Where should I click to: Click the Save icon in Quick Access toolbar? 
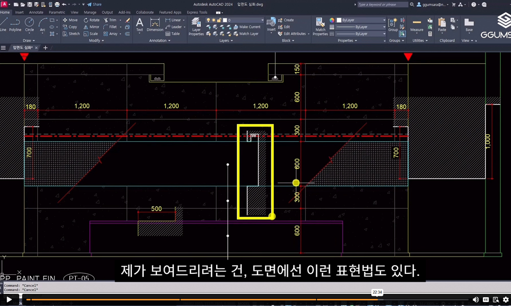point(30,5)
